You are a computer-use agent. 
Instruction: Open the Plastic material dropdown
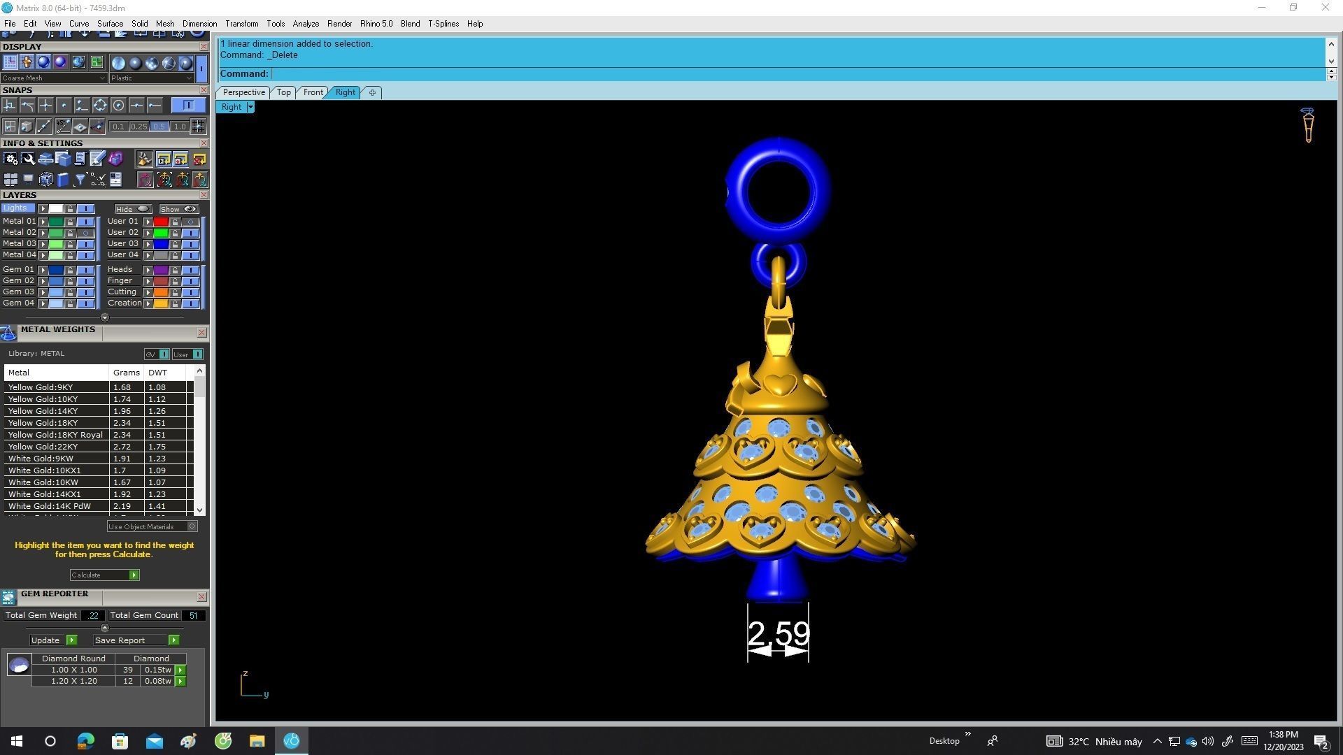(151, 78)
